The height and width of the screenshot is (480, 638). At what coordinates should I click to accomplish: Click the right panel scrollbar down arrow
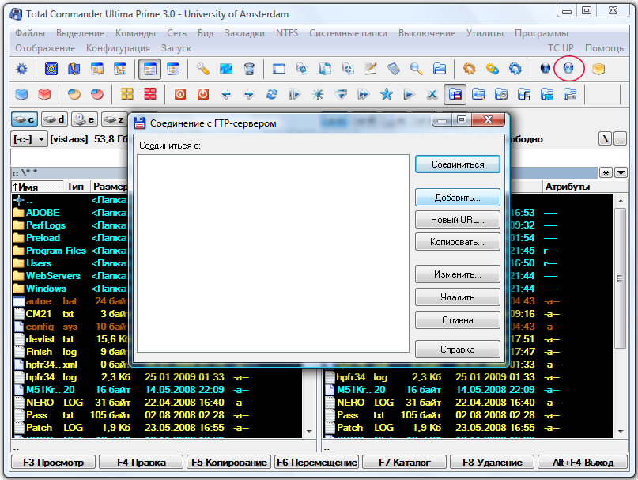621,432
